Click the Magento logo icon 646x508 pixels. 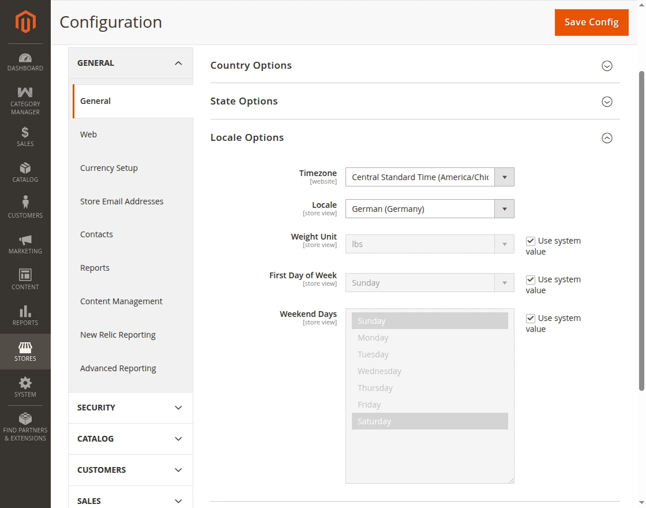click(x=25, y=22)
